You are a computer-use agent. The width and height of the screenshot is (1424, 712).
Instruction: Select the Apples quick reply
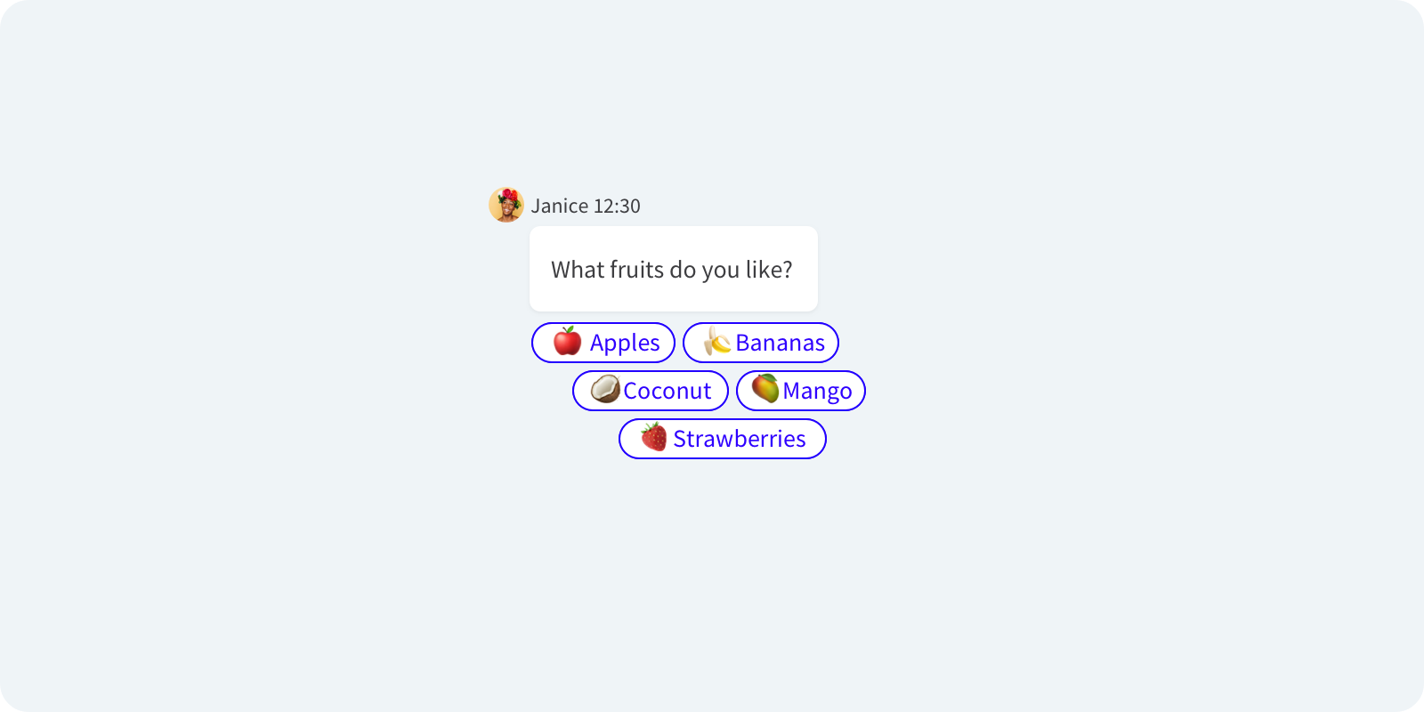(x=602, y=342)
